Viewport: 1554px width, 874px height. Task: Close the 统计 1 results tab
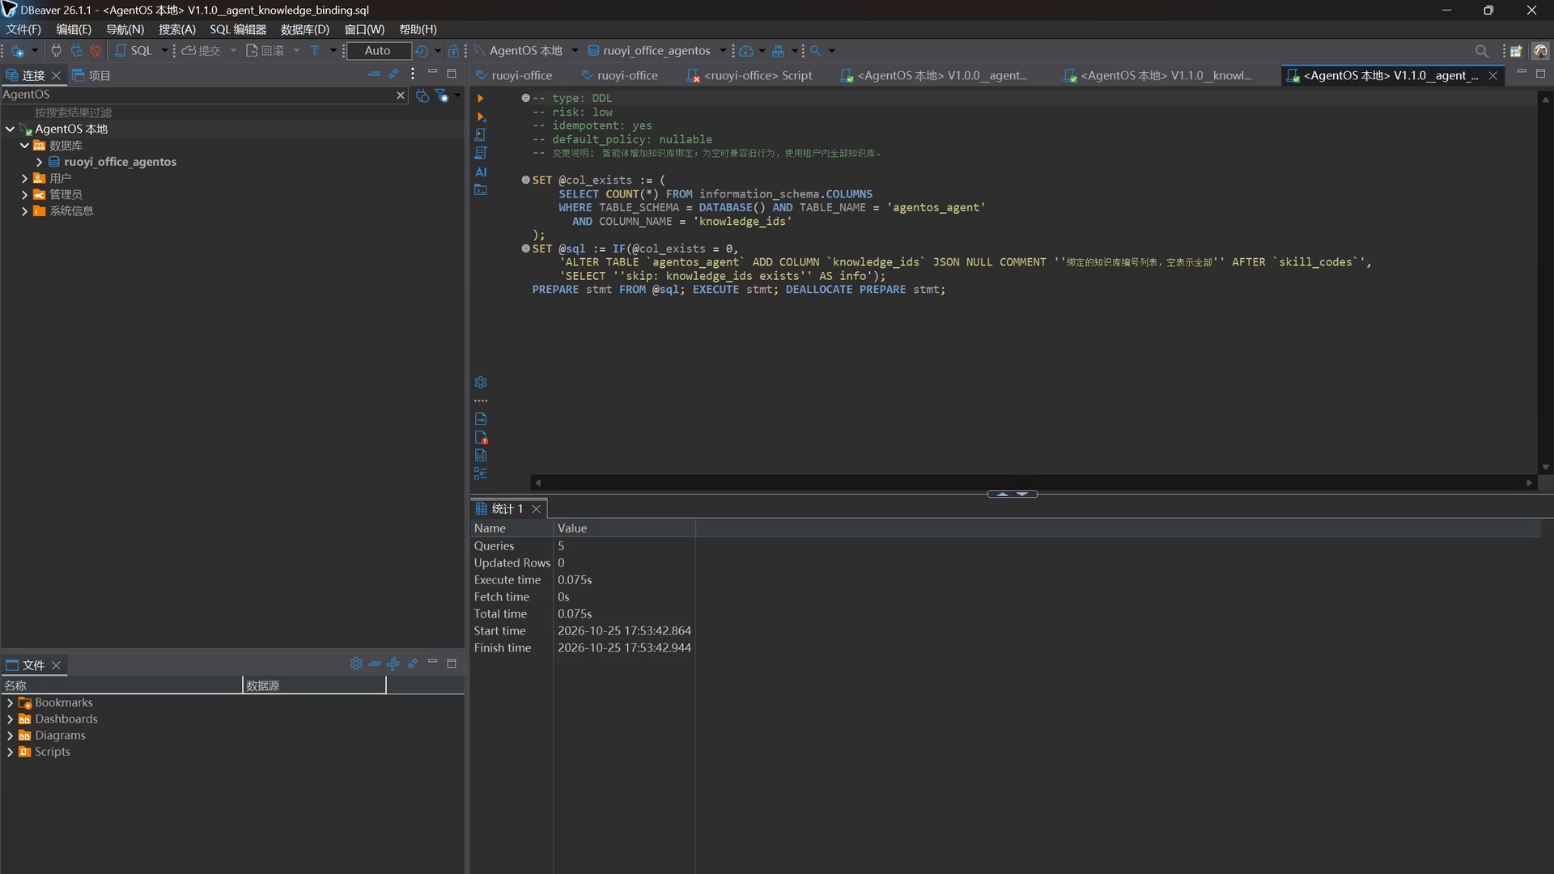pos(536,509)
